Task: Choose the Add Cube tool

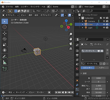Action: (x=4, y=69)
